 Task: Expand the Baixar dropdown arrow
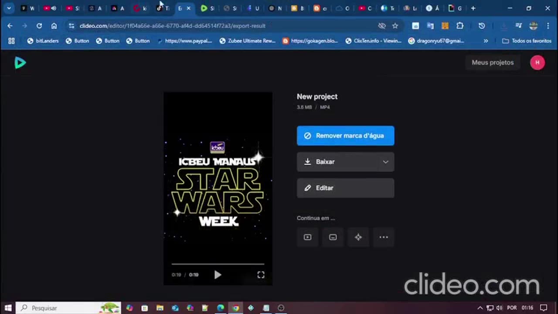tap(385, 162)
